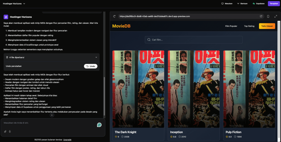Click the undo arrow icon inside Undo button
The image size is (281, 142).
[x=88, y=66]
